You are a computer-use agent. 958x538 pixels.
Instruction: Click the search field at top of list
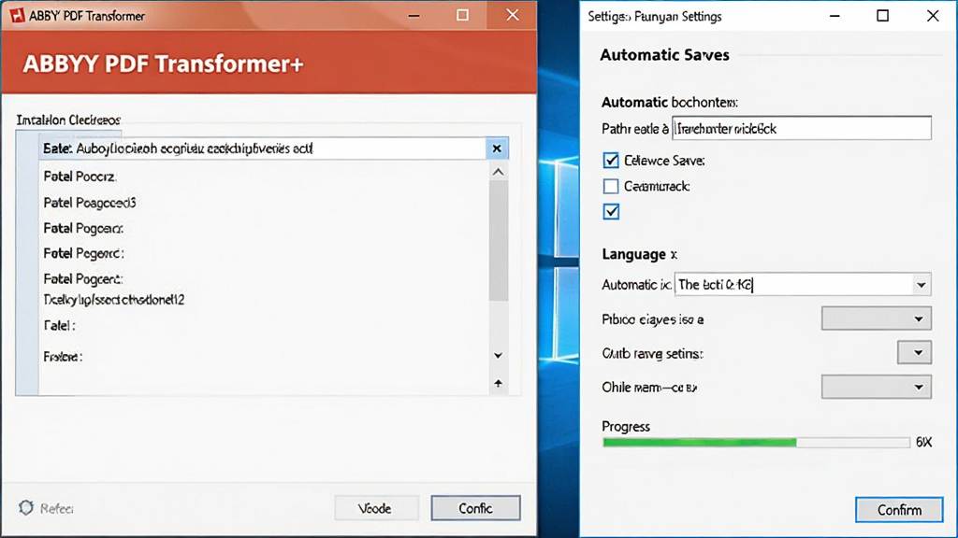coord(263,149)
